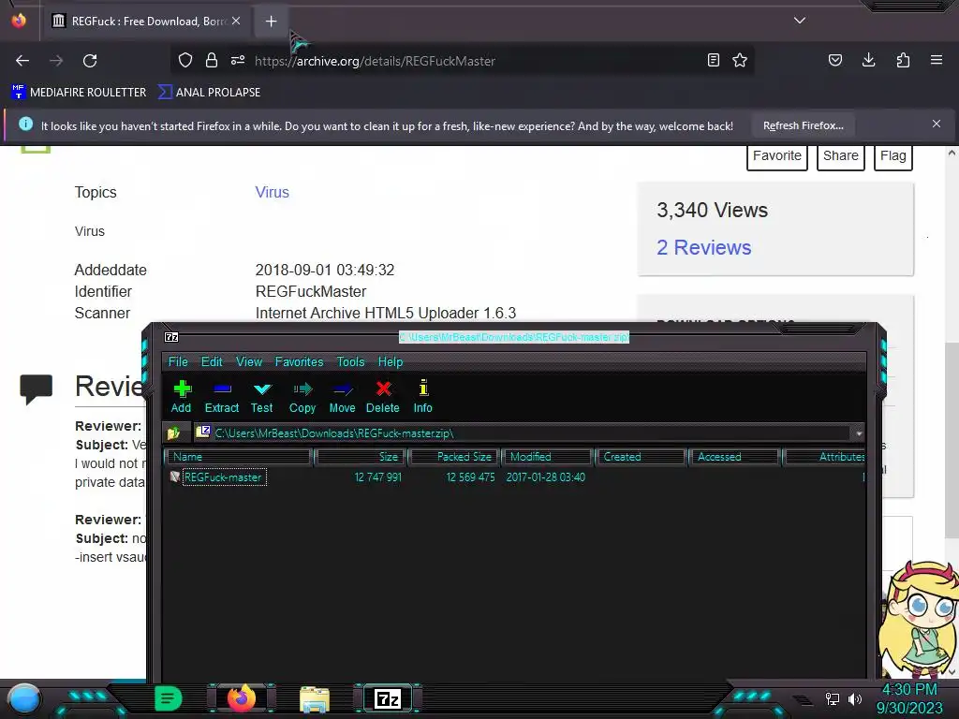The image size is (959, 719).
Task: Expand the list all tabs chevron
Action: [x=800, y=21]
